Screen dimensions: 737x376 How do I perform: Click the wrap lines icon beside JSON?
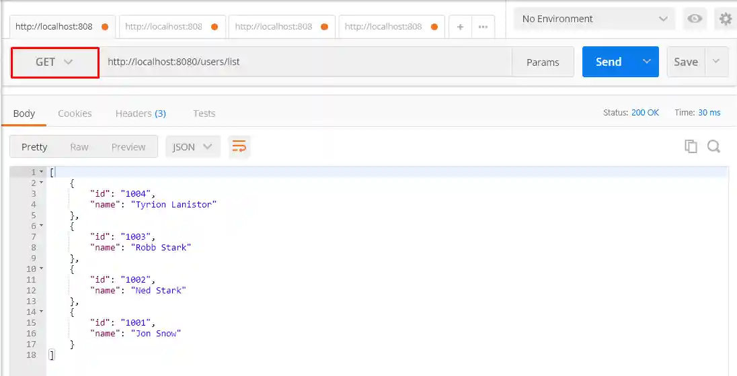click(239, 146)
